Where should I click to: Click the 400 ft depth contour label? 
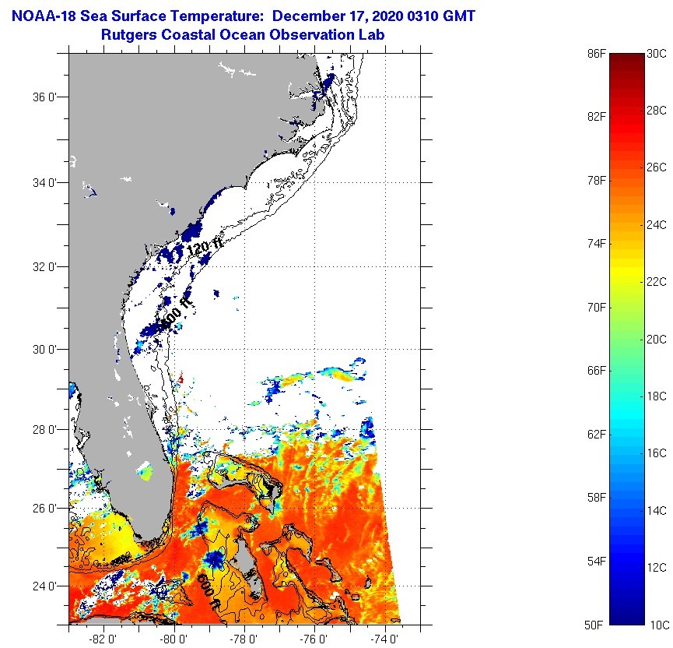[175, 313]
